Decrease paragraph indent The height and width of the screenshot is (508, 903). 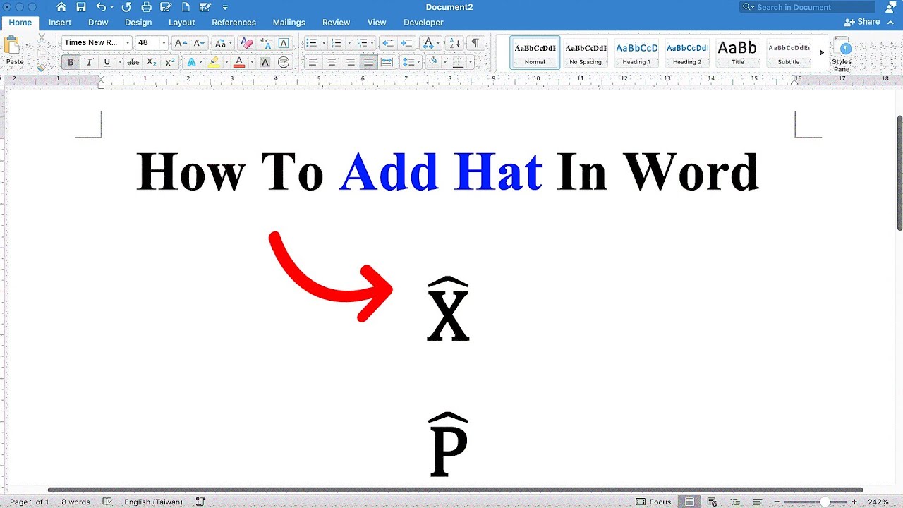click(x=387, y=43)
